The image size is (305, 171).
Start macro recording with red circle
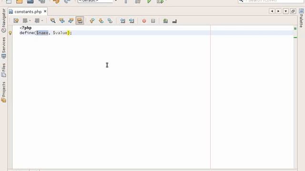pos(144,21)
